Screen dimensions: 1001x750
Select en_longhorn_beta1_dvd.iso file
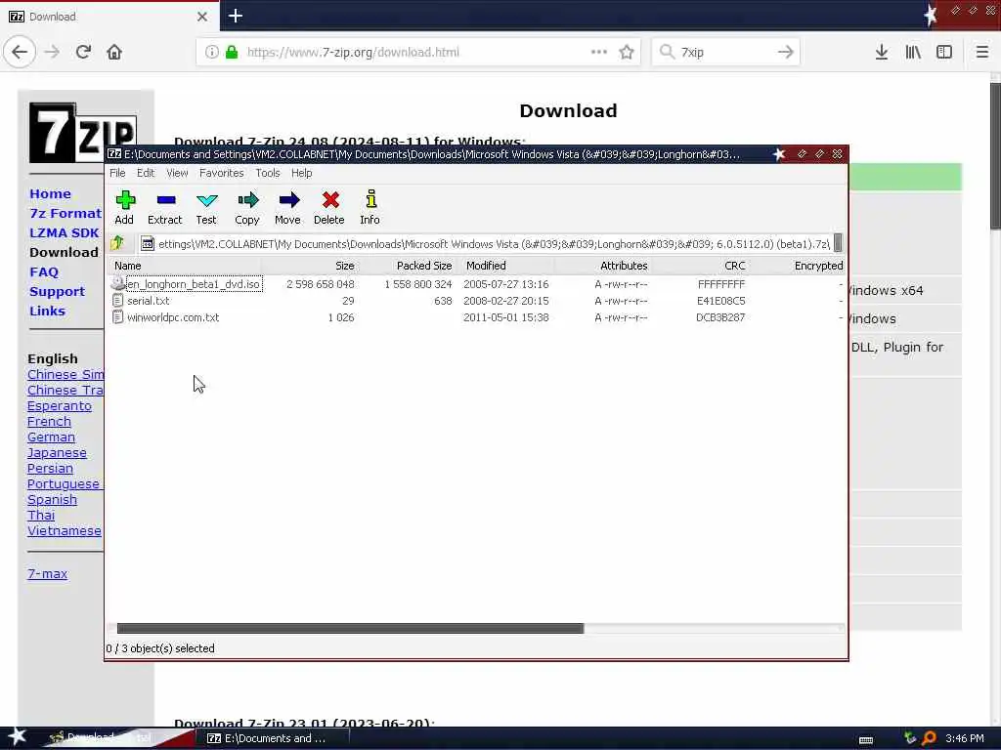[194, 284]
